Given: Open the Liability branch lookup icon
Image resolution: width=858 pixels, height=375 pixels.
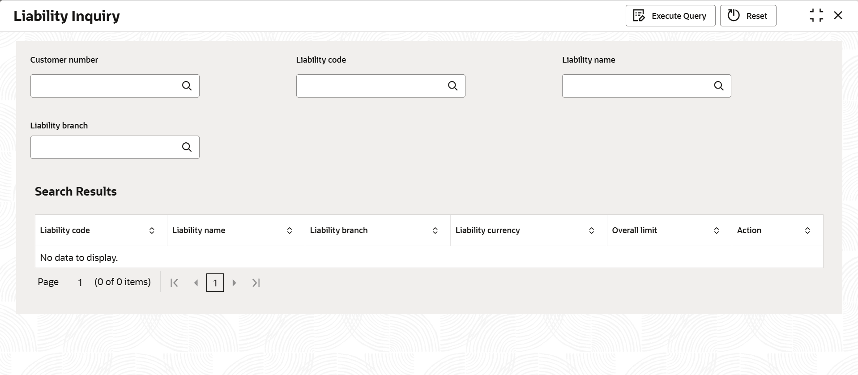Looking at the screenshot, I should (187, 147).
